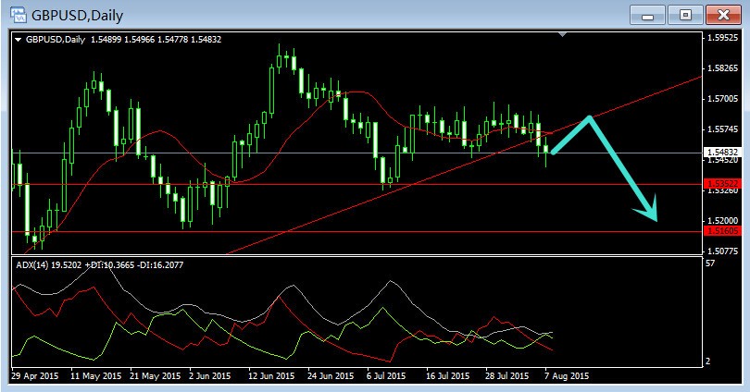The width and height of the screenshot is (750, 392).
Task: Click the 7 Aug 2015 date label
Action: click(567, 375)
